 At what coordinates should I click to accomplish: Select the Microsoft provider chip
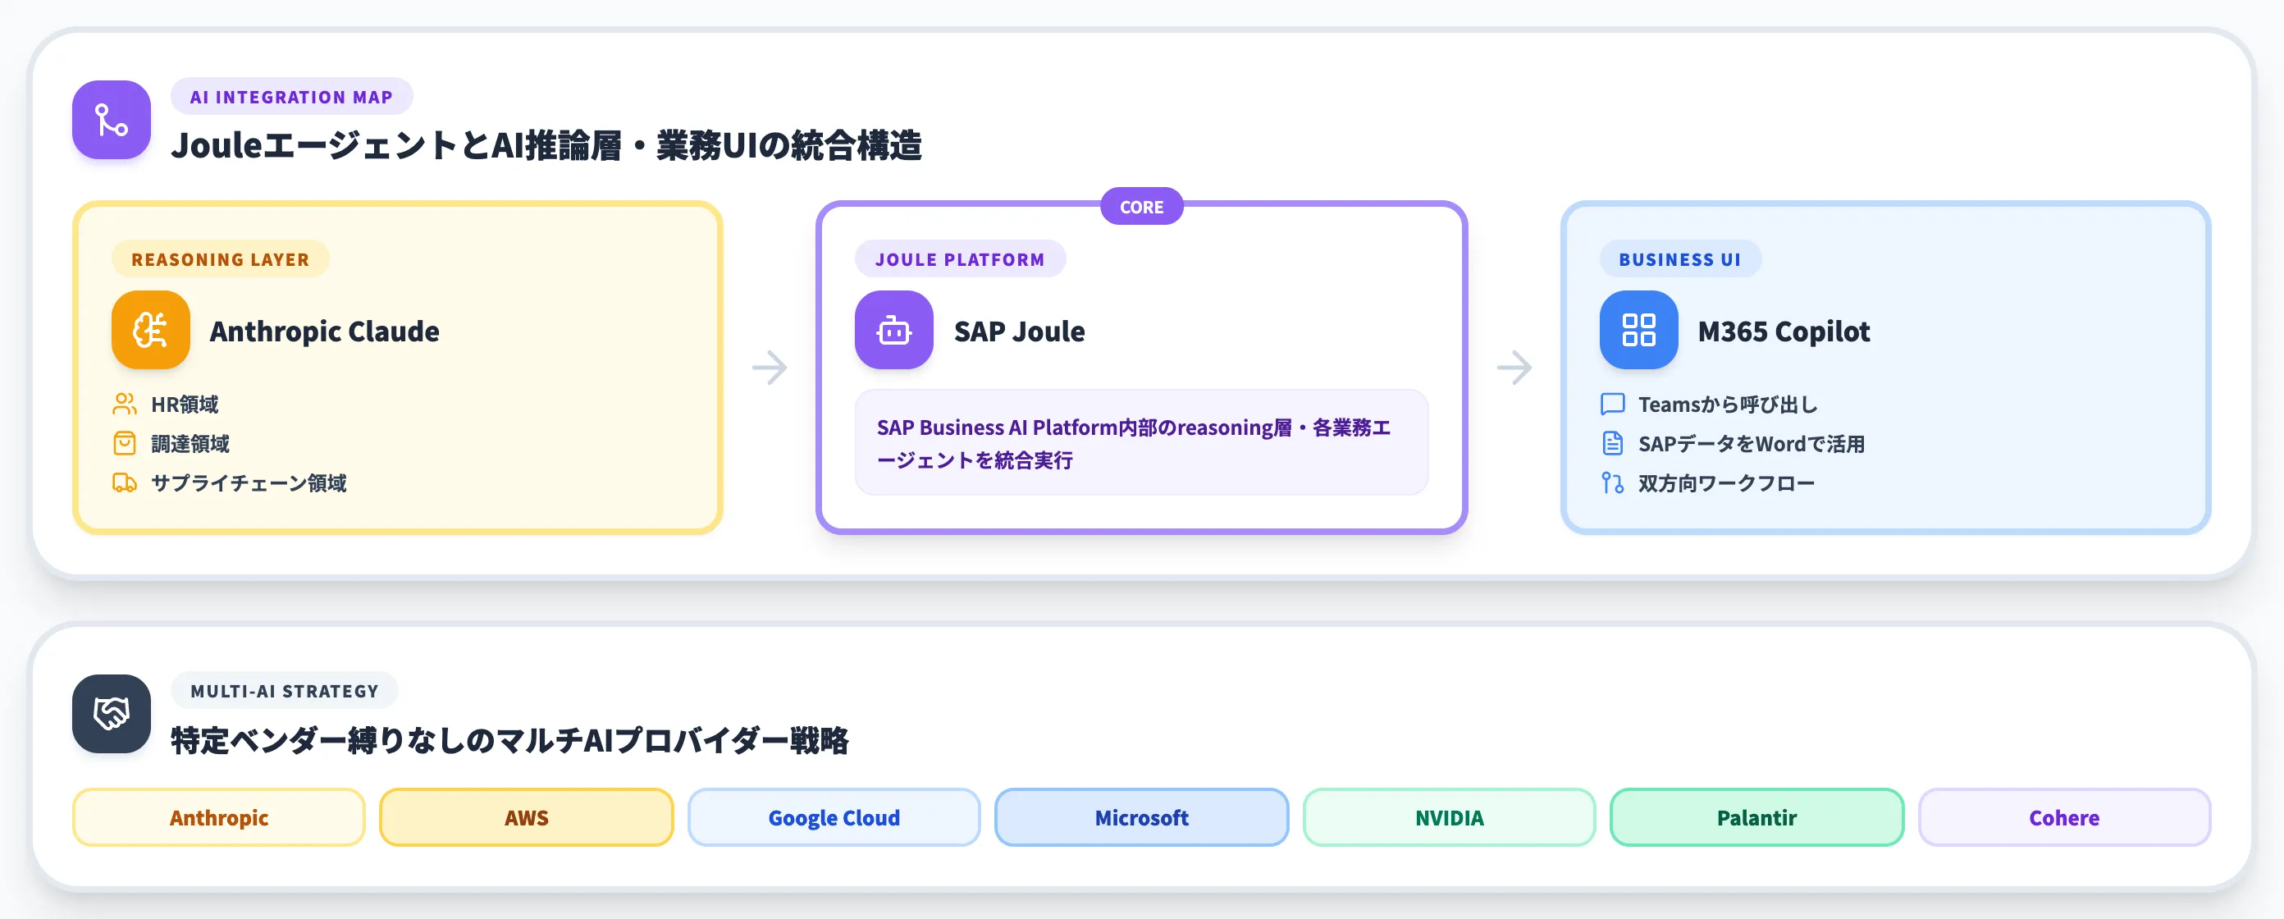(x=1142, y=817)
